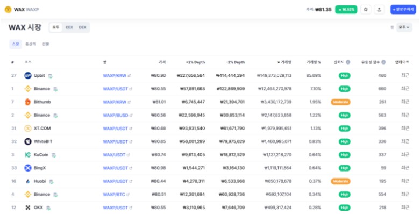Click badge icon next to Binance WAXP/USDT row
The image size is (420, 214).
(55, 89)
